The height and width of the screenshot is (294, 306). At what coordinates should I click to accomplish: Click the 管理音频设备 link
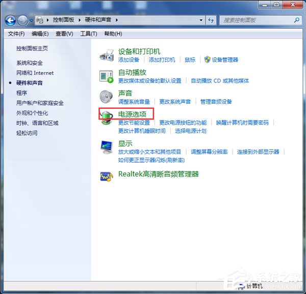click(x=216, y=102)
